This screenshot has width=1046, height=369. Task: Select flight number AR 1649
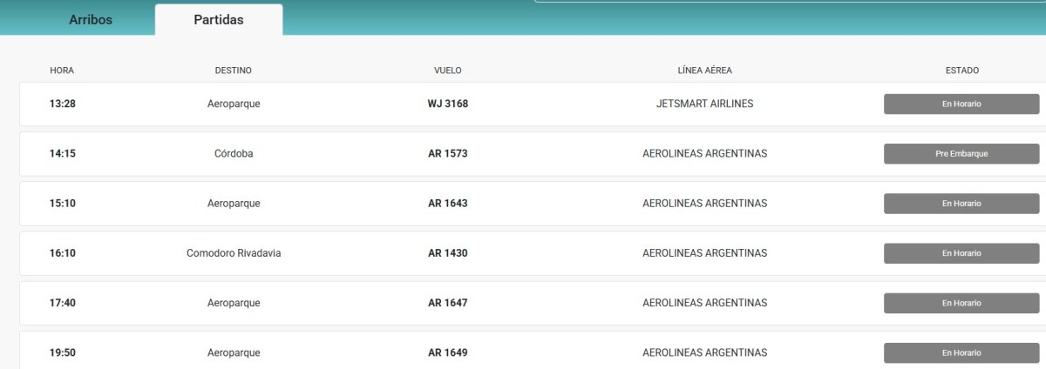[x=447, y=352]
